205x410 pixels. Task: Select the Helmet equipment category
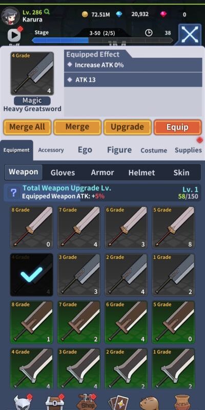[142, 172]
